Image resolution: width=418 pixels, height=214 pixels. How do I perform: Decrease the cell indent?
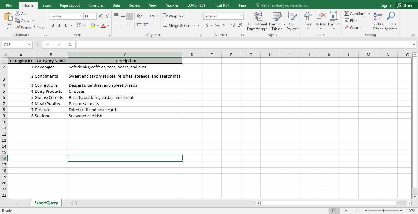tap(139, 25)
